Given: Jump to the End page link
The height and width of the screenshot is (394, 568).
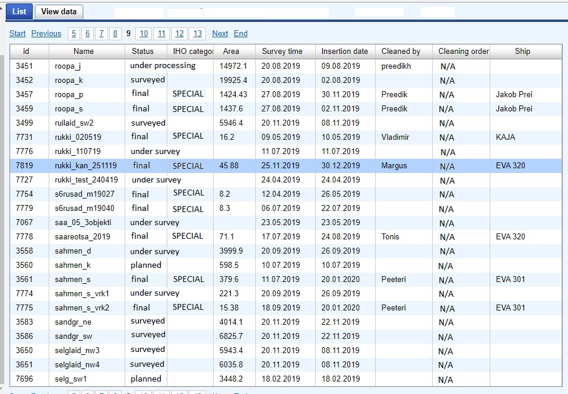Looking at the screenshot, I should click(240, 34).
